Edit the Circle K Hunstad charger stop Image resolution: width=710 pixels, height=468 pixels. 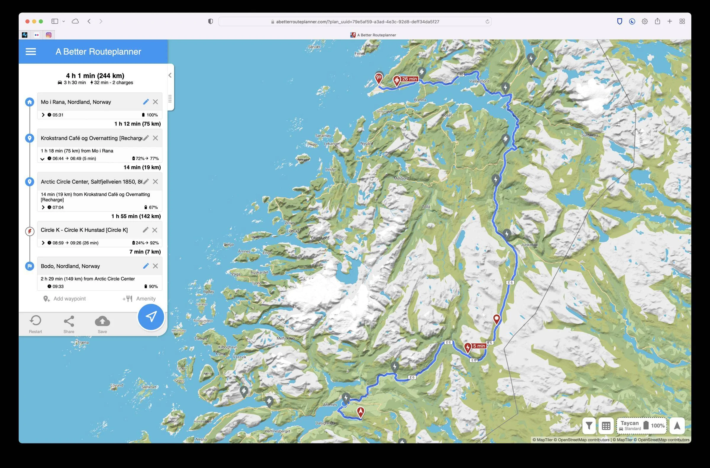pyautogui.click(x=145, y=230)
